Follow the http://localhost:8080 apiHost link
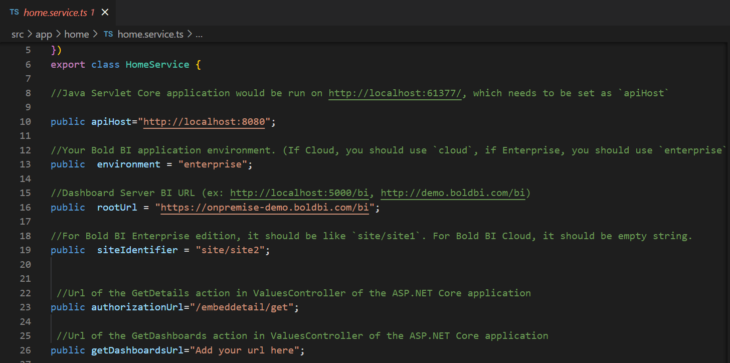 click(x=204, y=121)
